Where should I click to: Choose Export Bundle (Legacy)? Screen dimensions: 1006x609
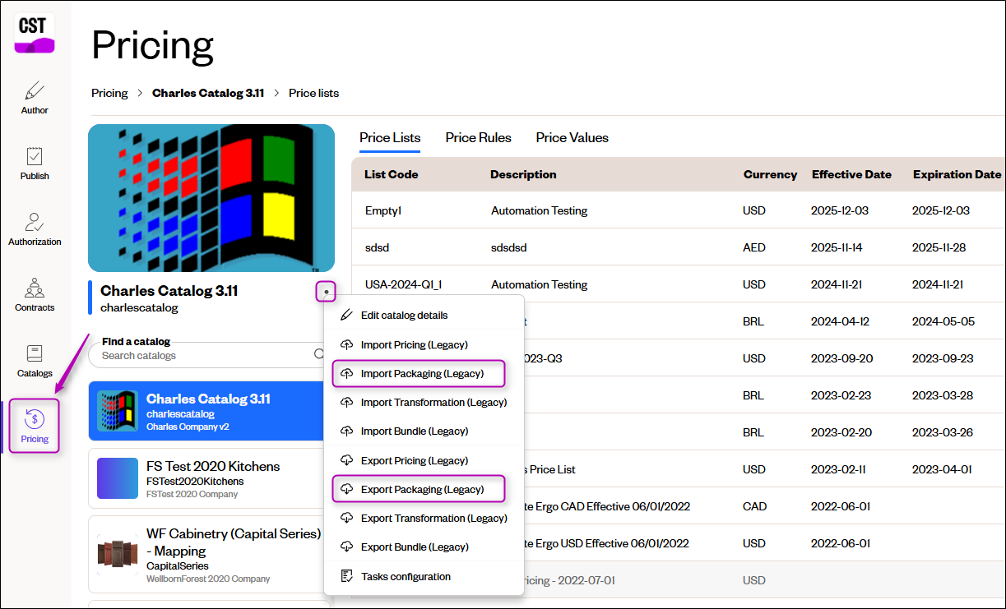pos(424,547)
